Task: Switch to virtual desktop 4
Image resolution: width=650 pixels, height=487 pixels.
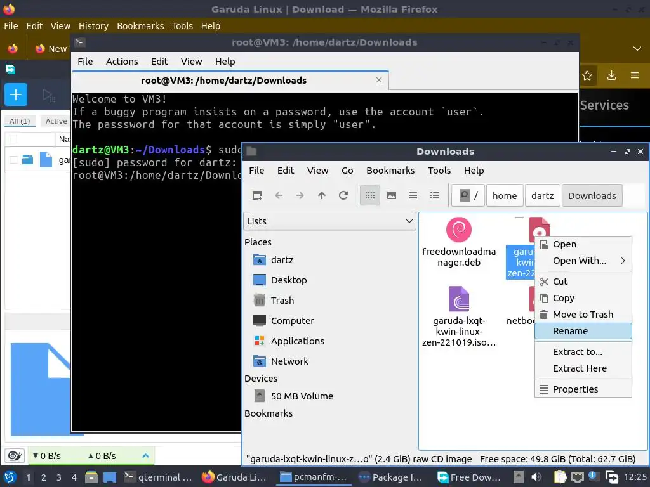Action: (x=74, y=477)
